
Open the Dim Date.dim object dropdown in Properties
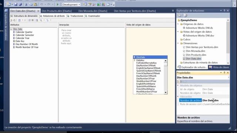click(x=228, y=78)
